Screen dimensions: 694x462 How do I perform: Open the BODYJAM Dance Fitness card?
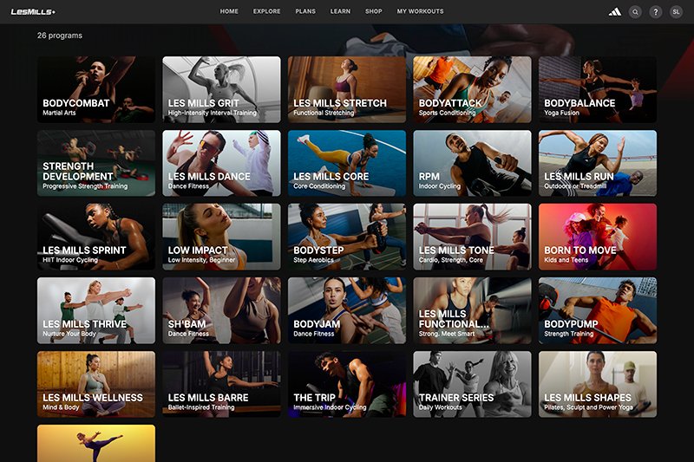346,310
